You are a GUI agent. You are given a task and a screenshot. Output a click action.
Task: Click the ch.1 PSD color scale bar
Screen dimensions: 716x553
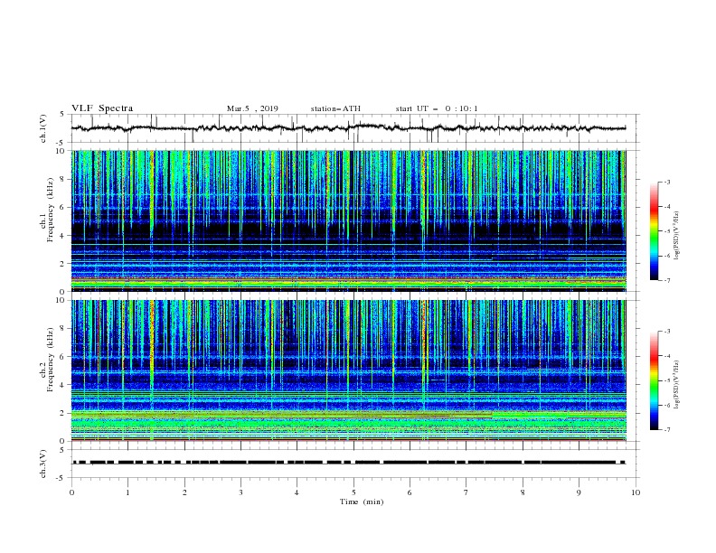pos(654,231)
